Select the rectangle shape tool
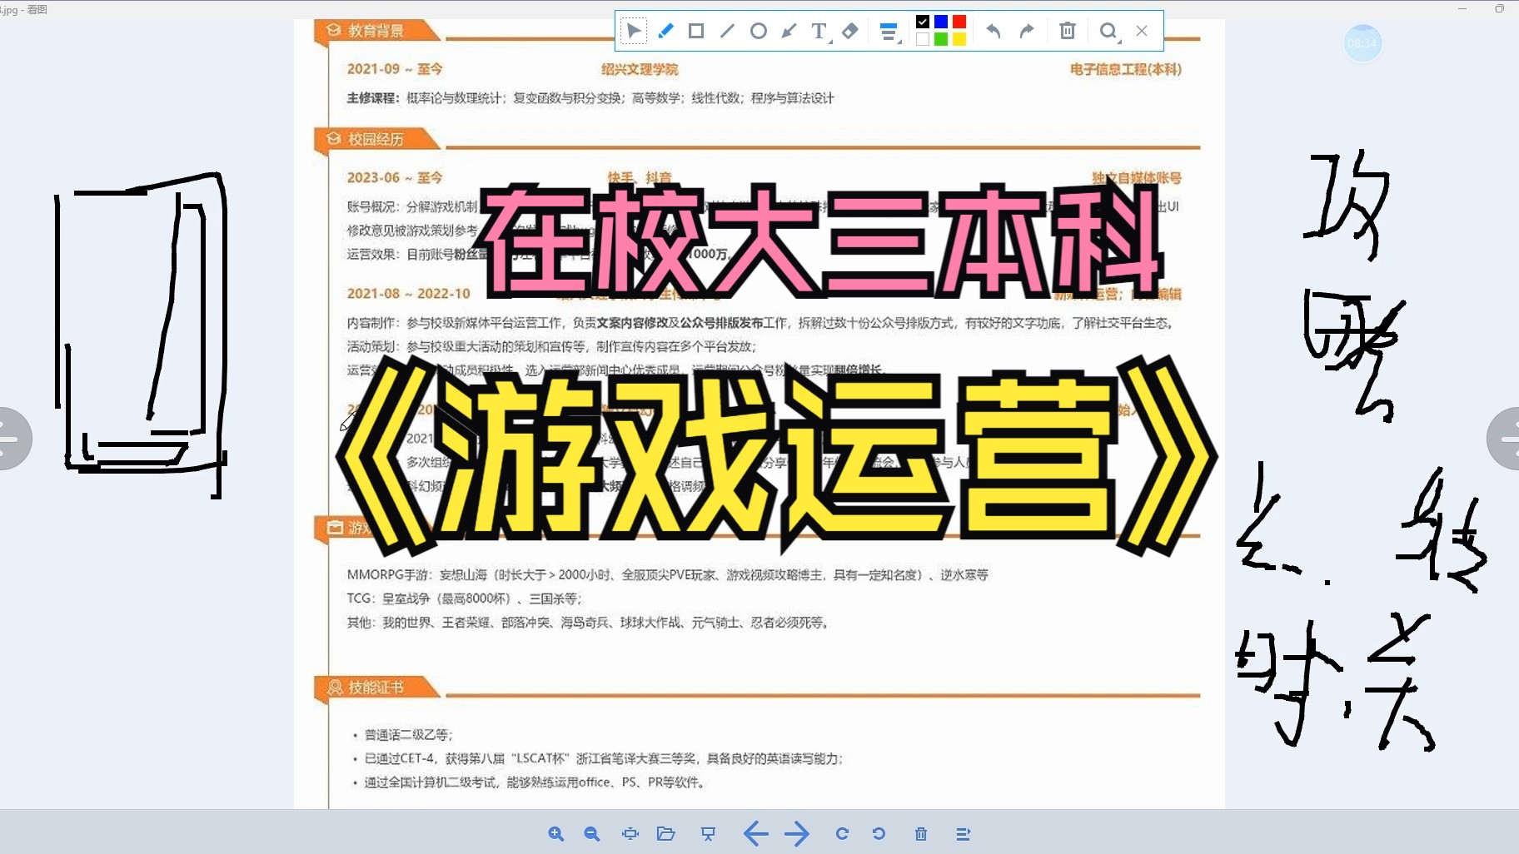 [x=696, y=32]
